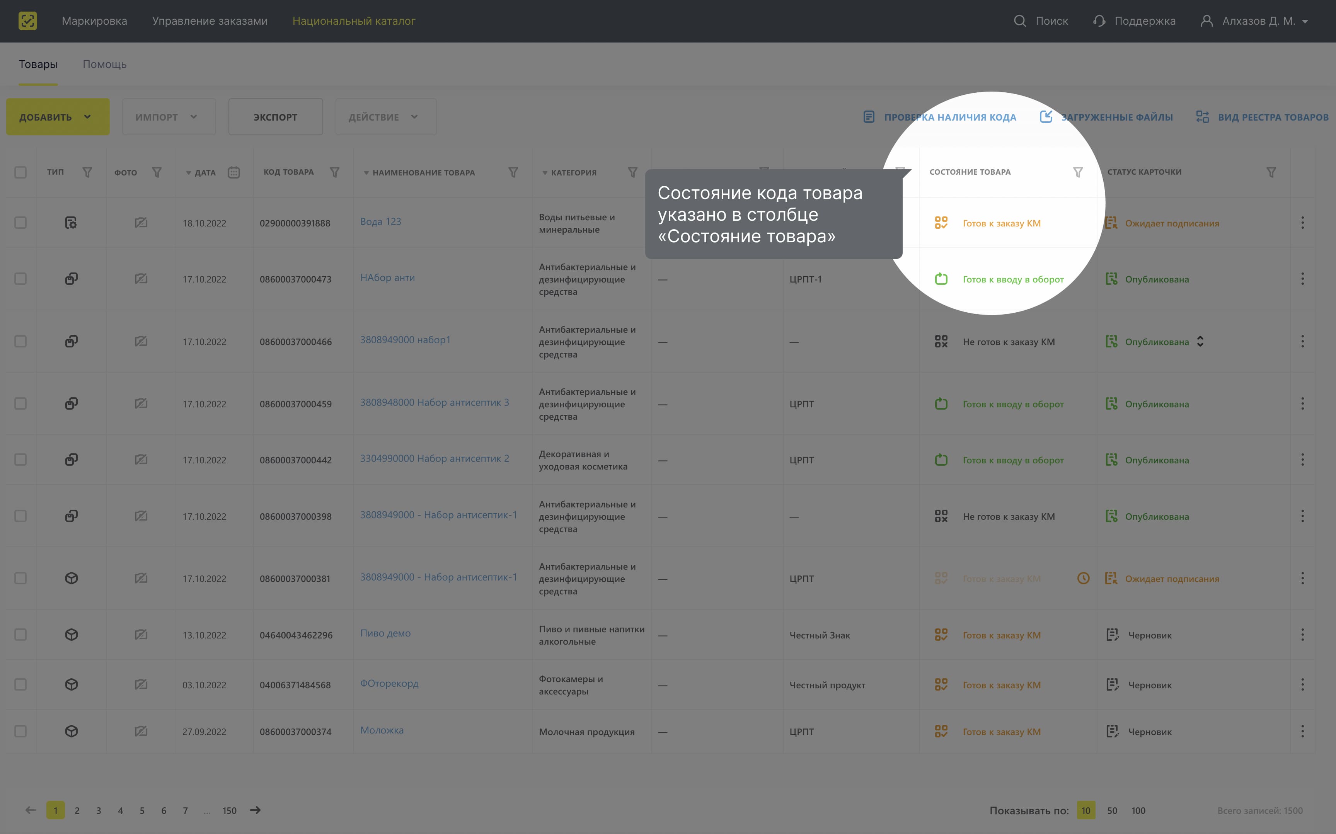Filter the Код товара column

(x=334, y=172)
